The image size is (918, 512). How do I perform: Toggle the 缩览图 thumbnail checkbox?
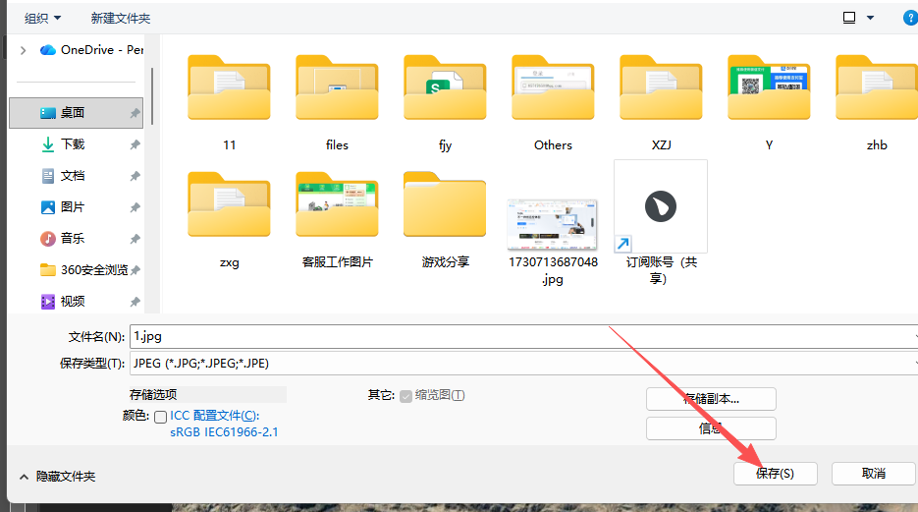[405, 397]
